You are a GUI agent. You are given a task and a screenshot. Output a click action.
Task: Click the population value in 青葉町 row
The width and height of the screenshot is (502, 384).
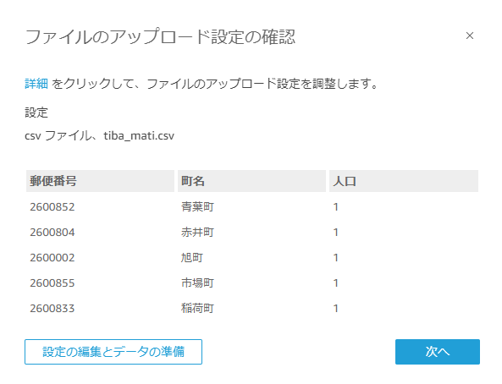[x=335, y=206]
